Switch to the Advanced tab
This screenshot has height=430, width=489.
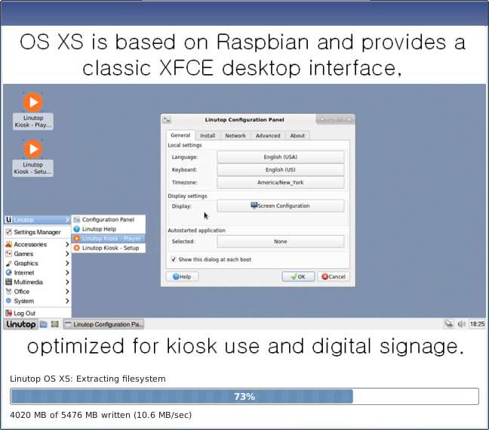point(268,135)
